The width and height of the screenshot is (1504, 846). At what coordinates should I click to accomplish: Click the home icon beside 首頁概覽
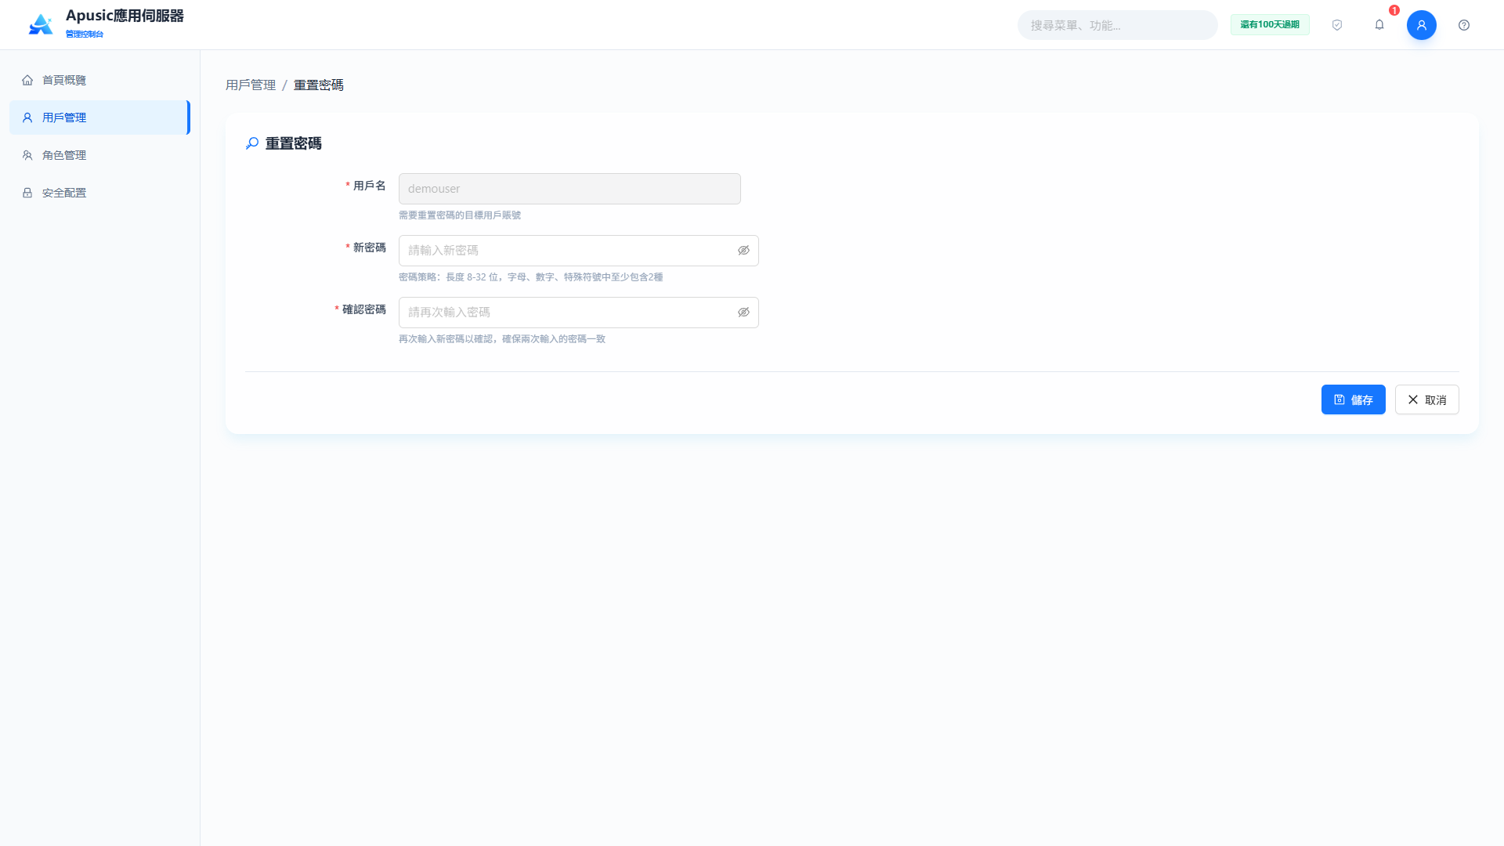coord(27,80)
